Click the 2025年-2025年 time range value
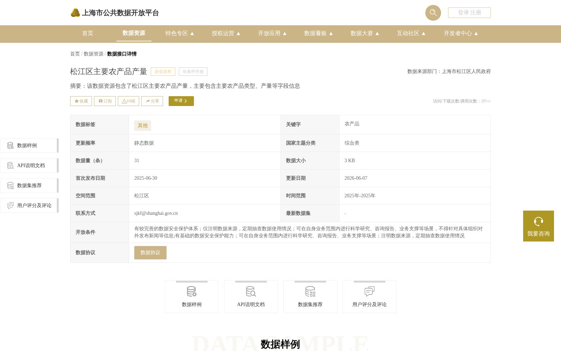This screenshot has width=561, height=351. tap(360, 196)
